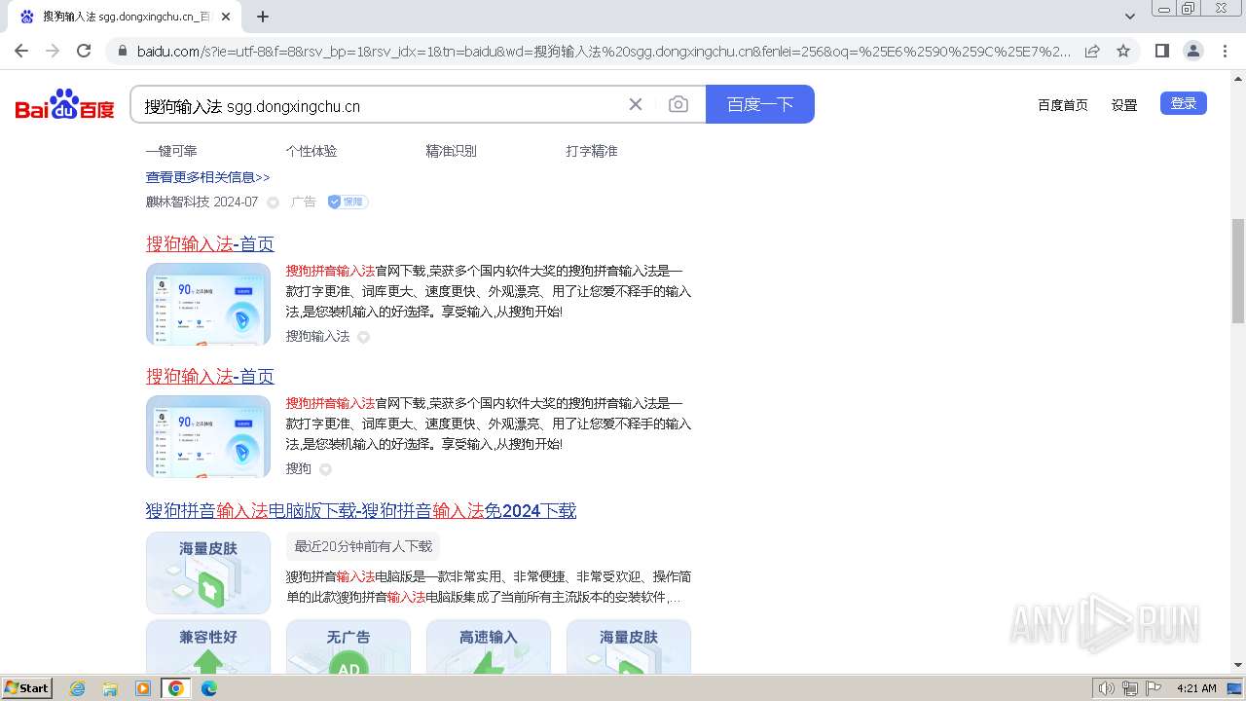Open the Chrome profile icon
Image resolution: width=1246 pixels, height=701 pixels.
(1192, 51)
